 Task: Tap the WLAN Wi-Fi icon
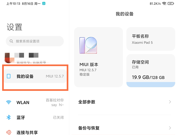(x=9, y=102)
